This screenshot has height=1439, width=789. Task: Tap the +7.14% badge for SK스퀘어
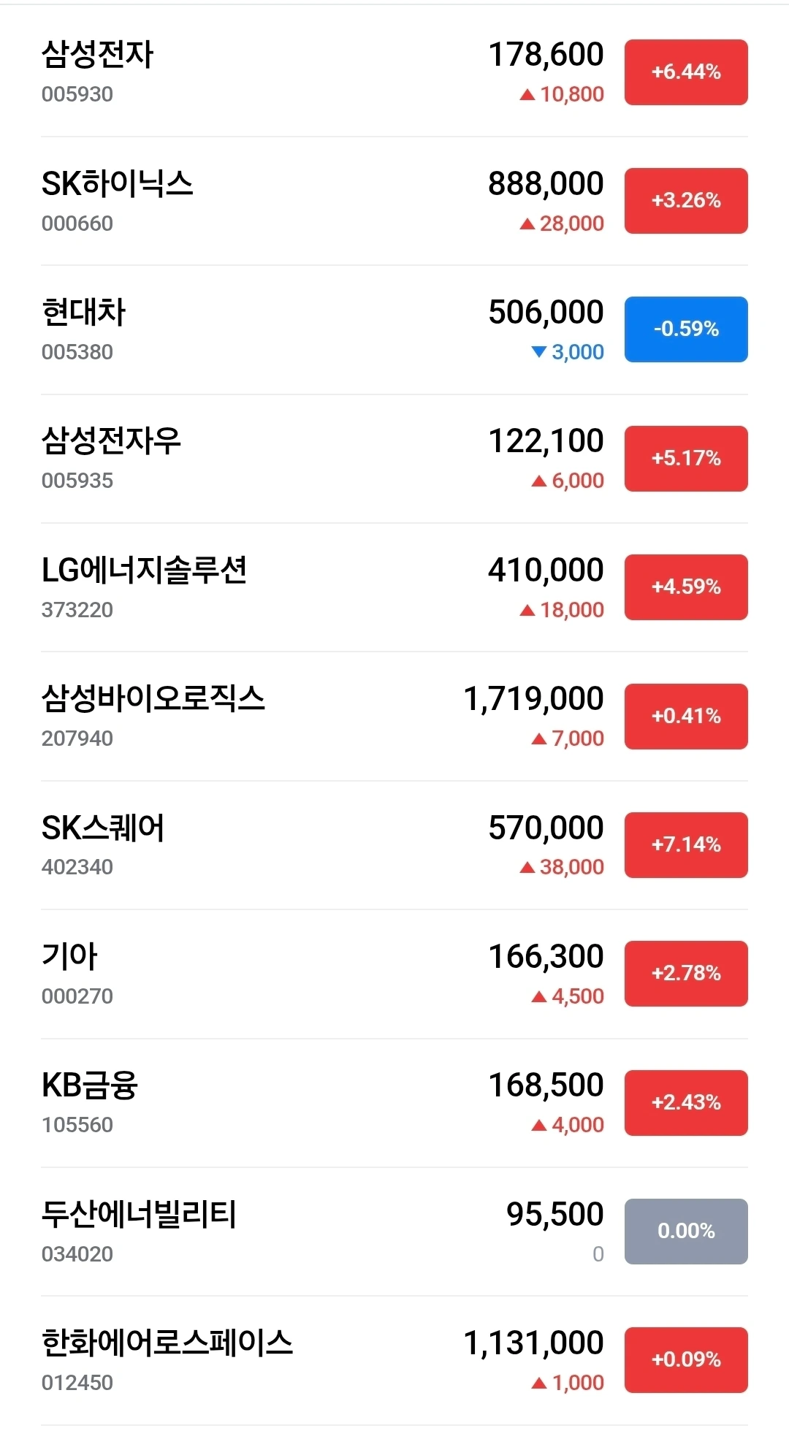[x=686, y=845]
